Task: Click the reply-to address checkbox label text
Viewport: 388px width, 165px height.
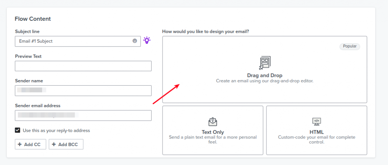Action: [56, 131]
